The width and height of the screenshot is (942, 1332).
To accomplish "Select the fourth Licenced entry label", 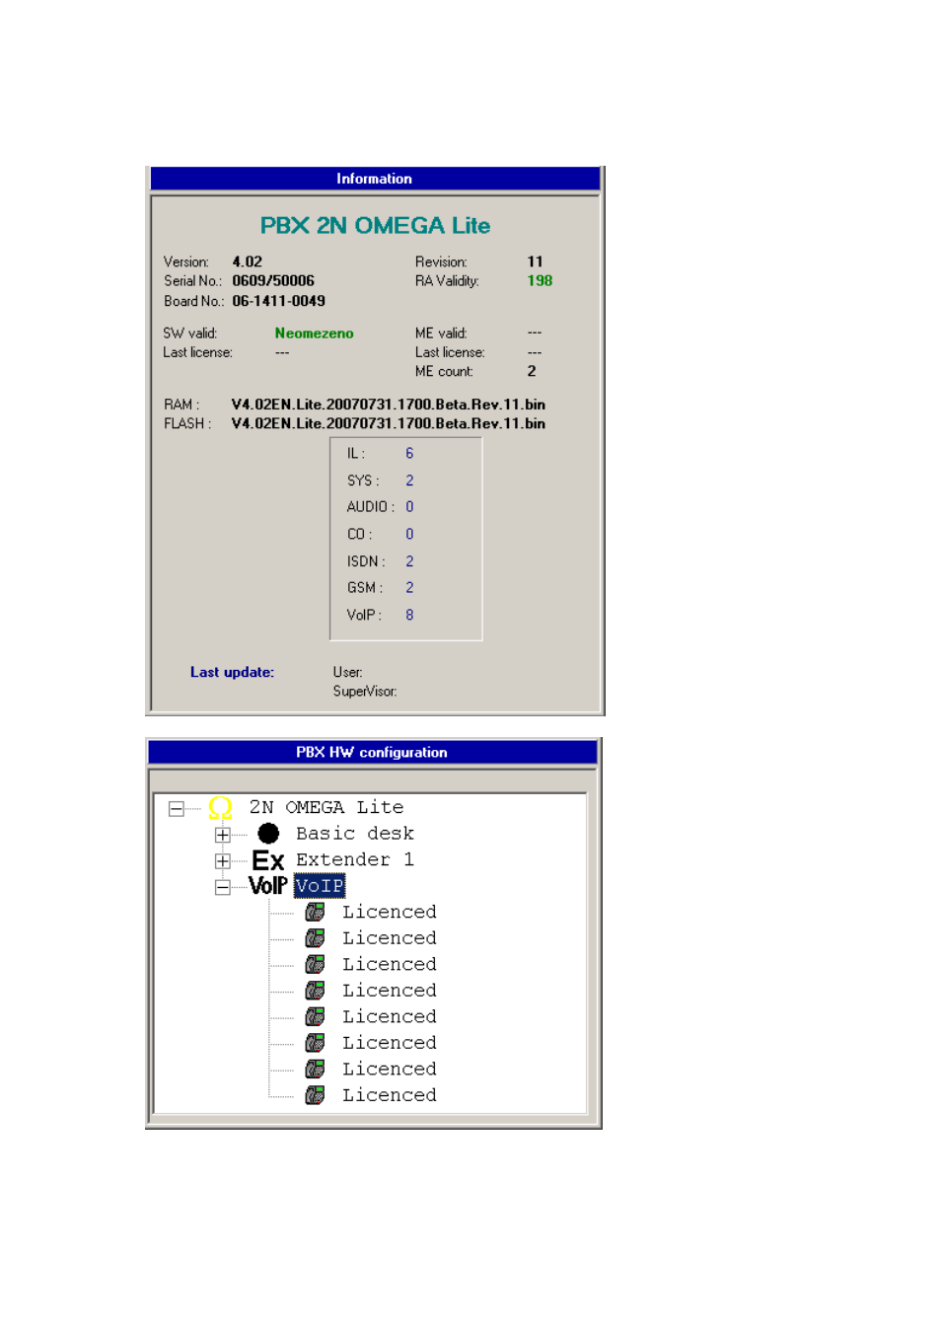I will (x=390, y=991).
